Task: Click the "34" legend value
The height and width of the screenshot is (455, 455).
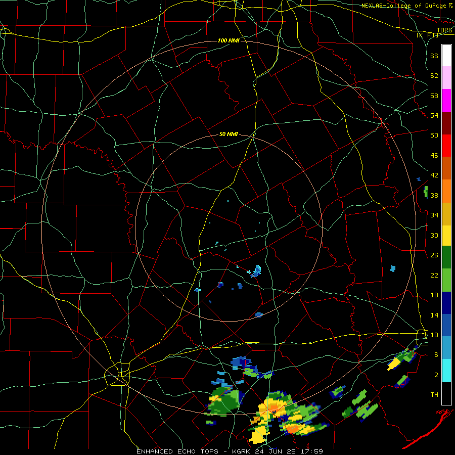Action: point(434,215)
